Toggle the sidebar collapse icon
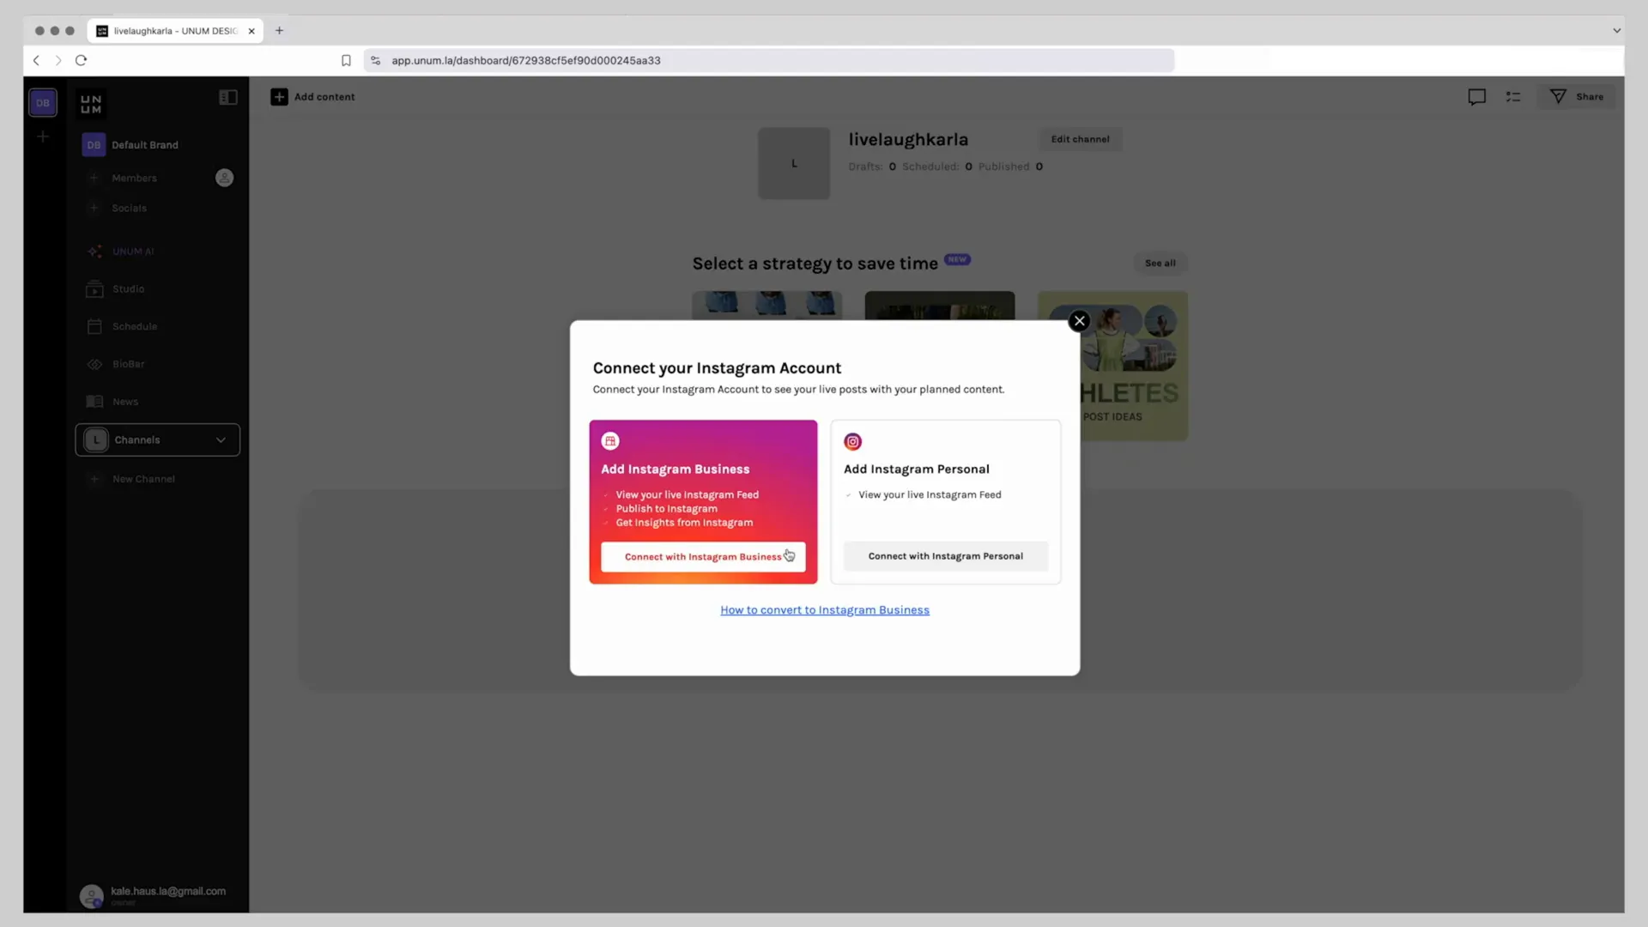This screenshot has height=927, width=1648. 228,98
